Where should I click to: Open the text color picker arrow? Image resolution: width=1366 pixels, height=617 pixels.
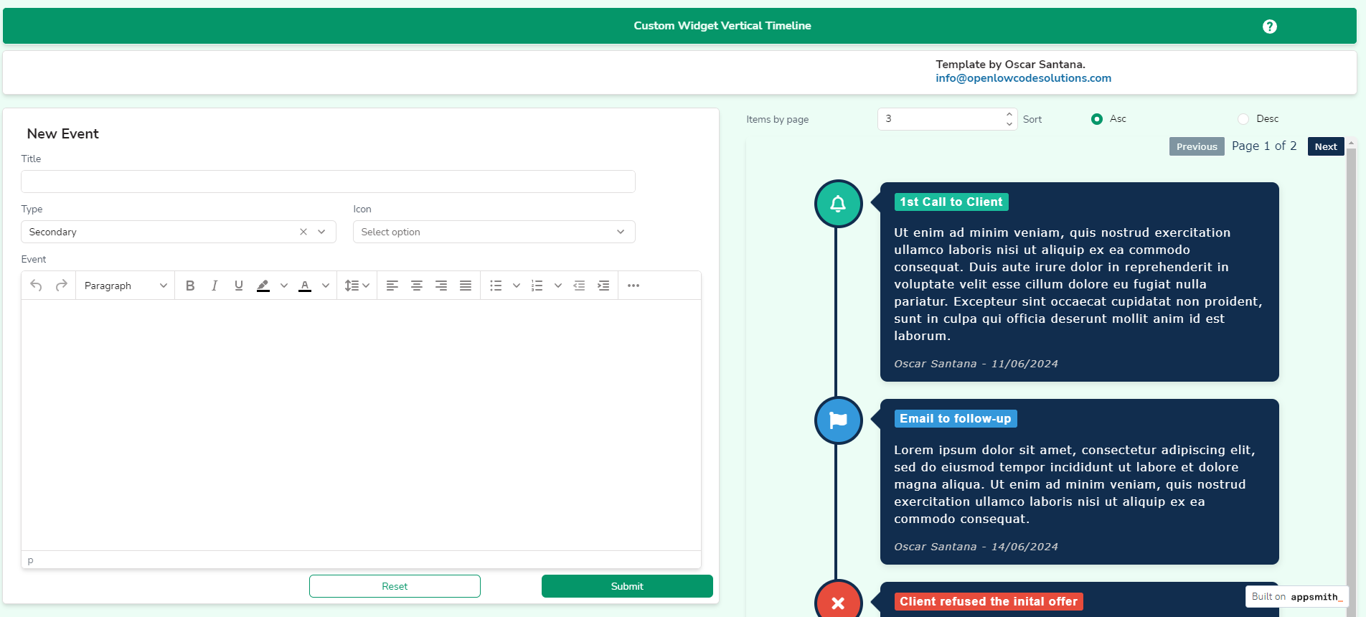pyautogui.click(x=326, y=286)
